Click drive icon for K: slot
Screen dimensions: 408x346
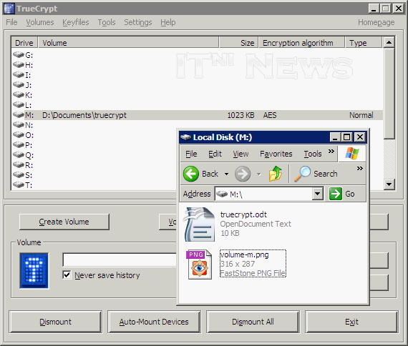[19, 94]
